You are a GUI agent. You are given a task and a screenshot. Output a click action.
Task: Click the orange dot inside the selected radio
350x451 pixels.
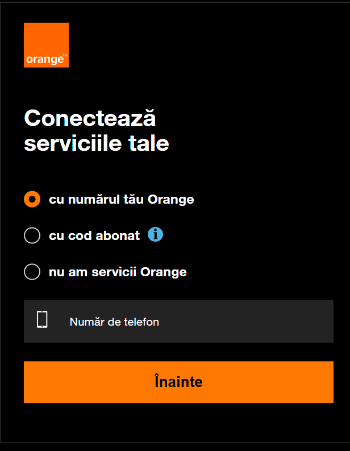[32, 199]
